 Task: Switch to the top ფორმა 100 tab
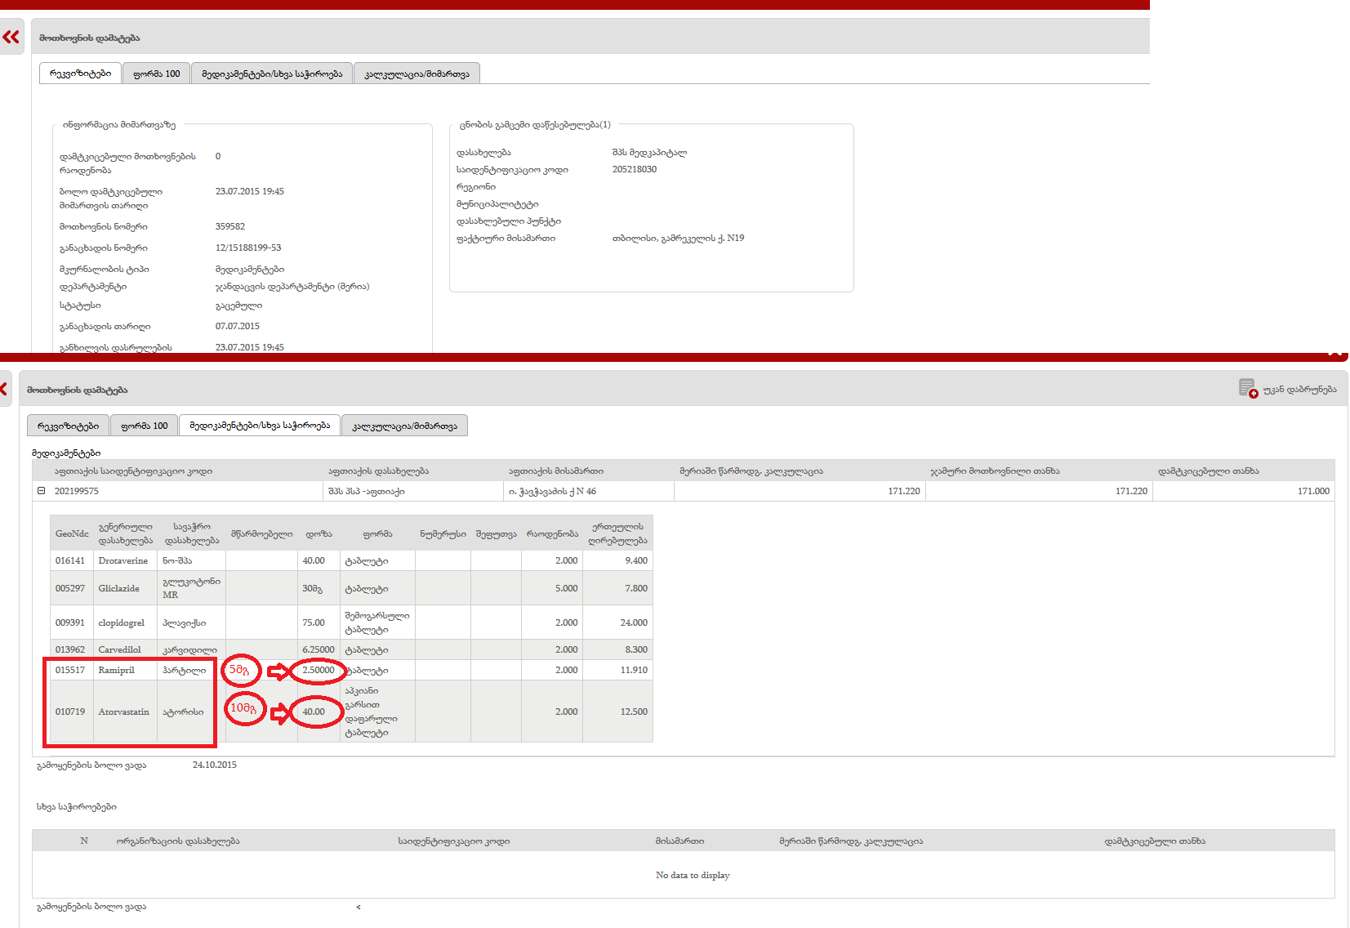[156, 74]
